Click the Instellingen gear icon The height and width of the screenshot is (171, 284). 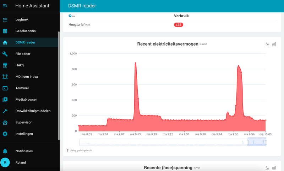point(5,134)
